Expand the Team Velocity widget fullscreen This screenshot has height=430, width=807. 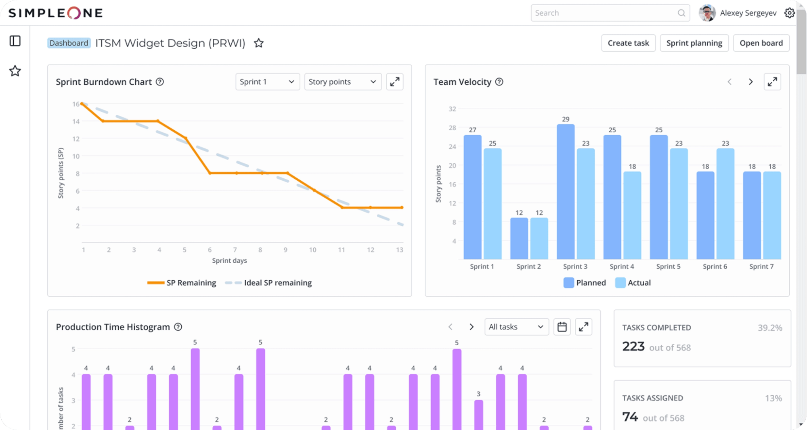(x=772, y=82)
